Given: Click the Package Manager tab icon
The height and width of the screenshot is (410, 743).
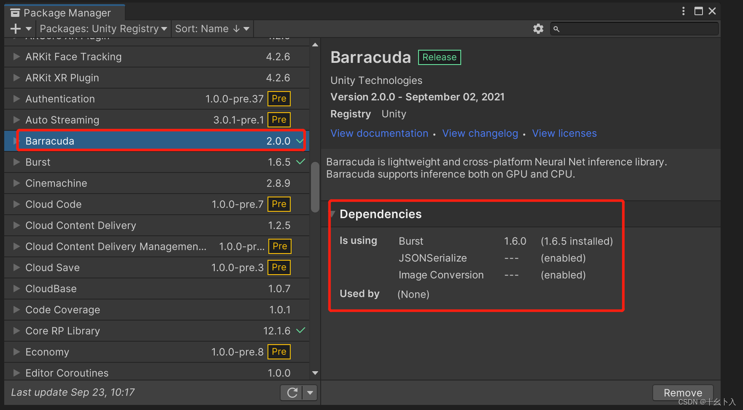Looking at the screenshot, I should [x=15, y=13].
